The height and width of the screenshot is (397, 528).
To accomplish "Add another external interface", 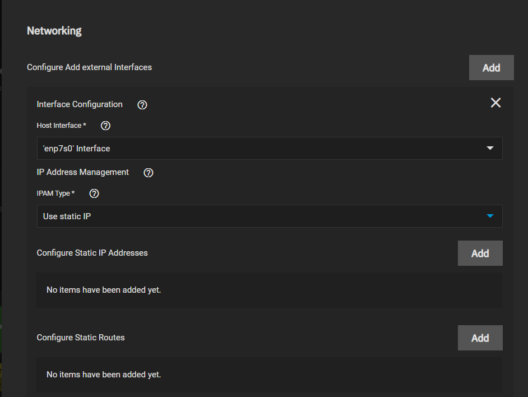I will 491,68.
